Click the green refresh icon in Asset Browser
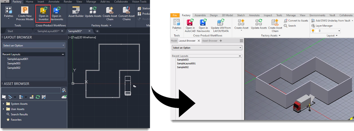 pos(38,97)
